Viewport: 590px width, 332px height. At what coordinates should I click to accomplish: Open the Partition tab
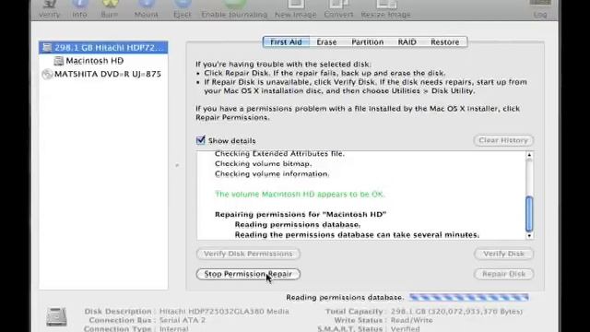(x=368, y=41)
